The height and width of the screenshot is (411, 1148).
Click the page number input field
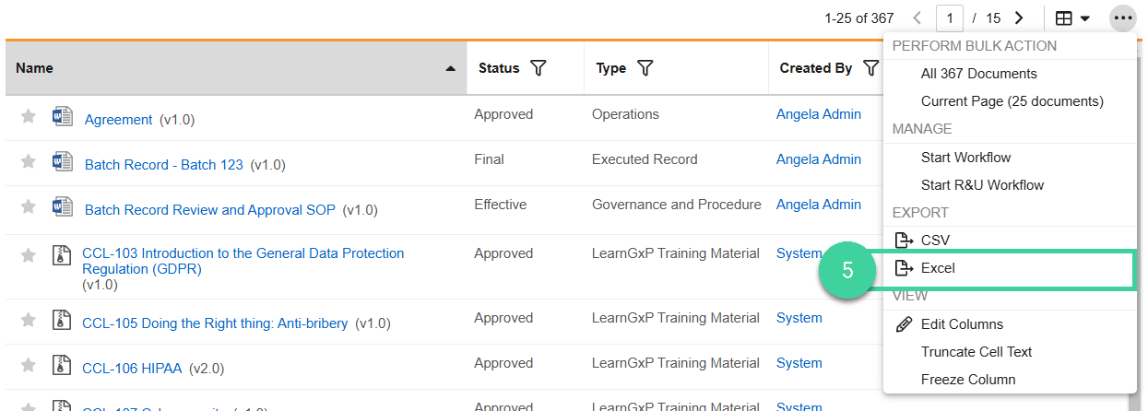(x=950, y=18)
